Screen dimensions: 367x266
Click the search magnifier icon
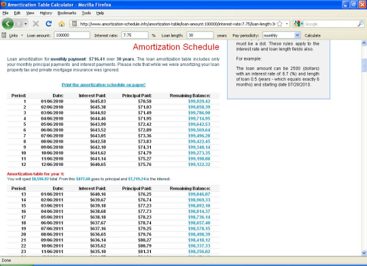(x=360, y=24)
